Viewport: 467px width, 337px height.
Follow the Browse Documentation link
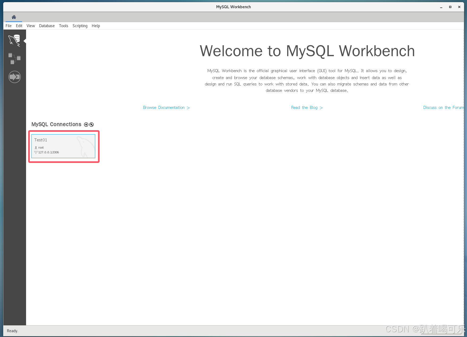click(x=166, y=108)
